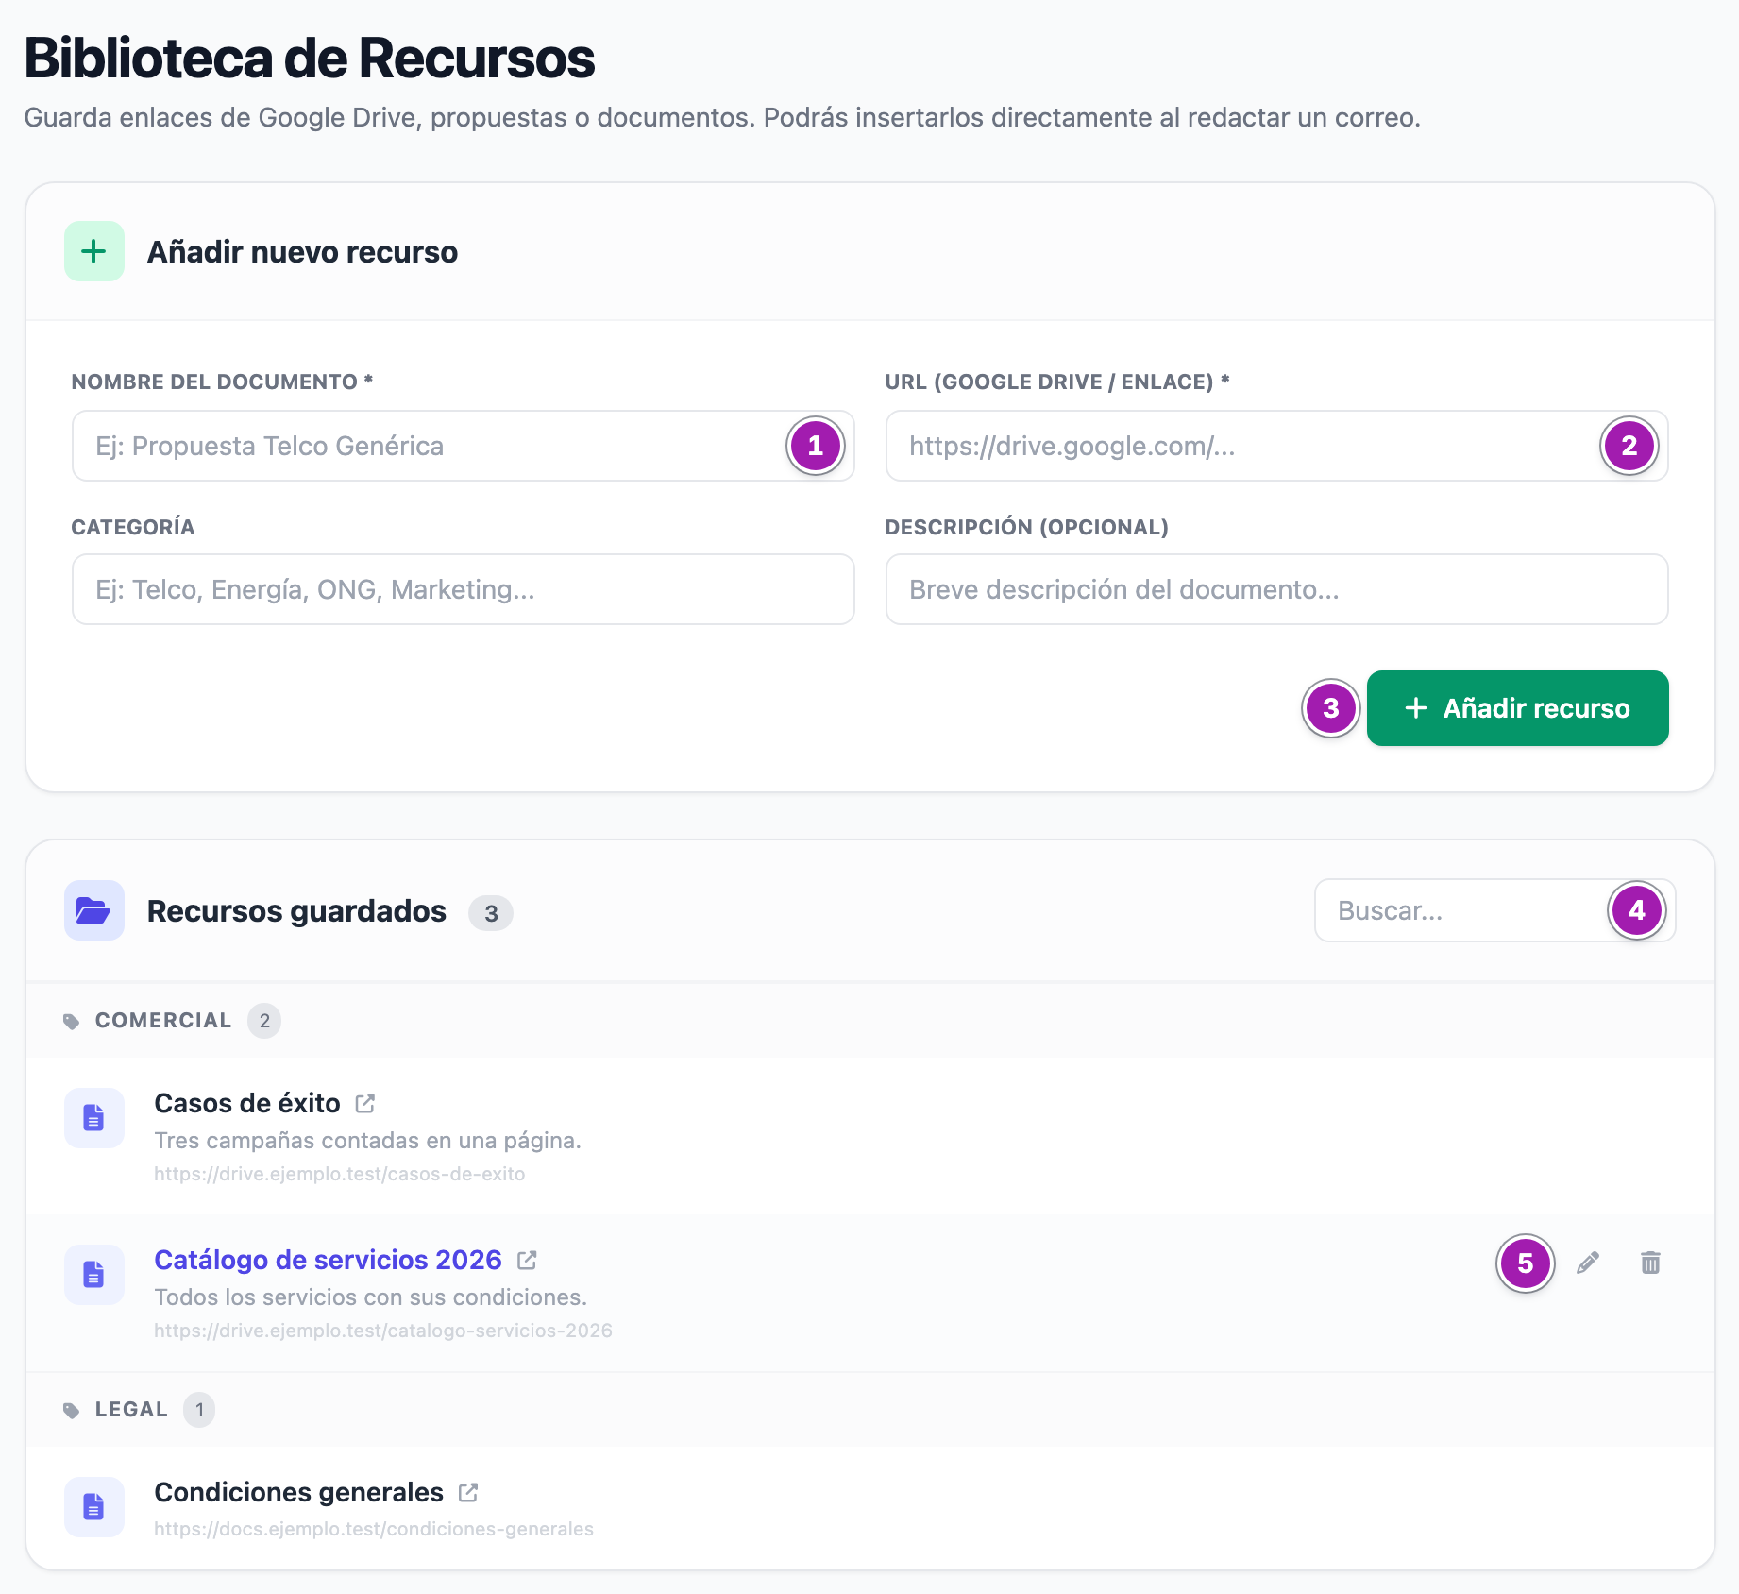Click the LEGAL count badge showing 1
Screen dimensions: 1739x1594
click(199, 1410)
